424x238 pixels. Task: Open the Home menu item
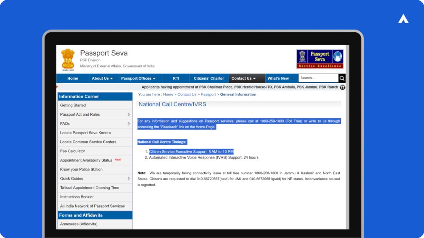click(x=73, y=78)
